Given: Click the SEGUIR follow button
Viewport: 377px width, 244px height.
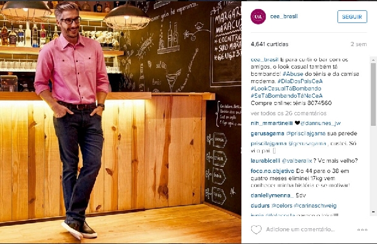Looking at the screenshot, I should [x=352, y=17].
